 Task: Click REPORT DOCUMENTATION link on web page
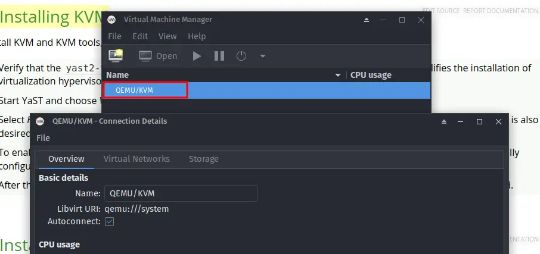pos(501,11)
